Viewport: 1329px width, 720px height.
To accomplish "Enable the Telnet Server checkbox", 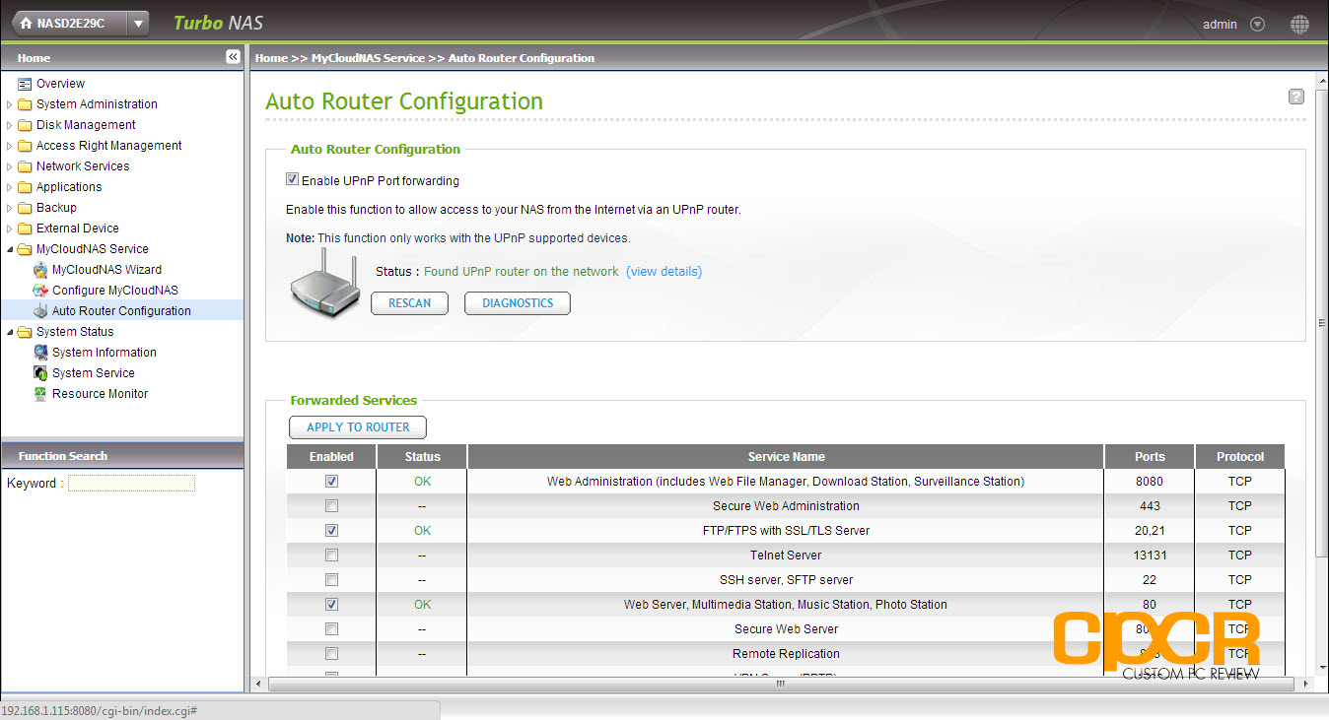I will point(331,556).
